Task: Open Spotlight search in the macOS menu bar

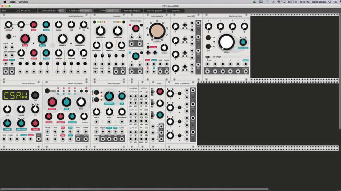Action: click(x=330, y=2)
